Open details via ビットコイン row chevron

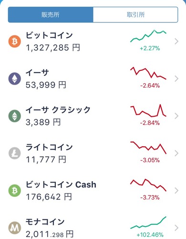[176, 42]
